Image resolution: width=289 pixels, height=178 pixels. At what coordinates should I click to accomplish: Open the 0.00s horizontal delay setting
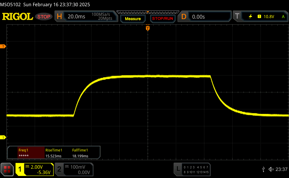click(198, 17)
